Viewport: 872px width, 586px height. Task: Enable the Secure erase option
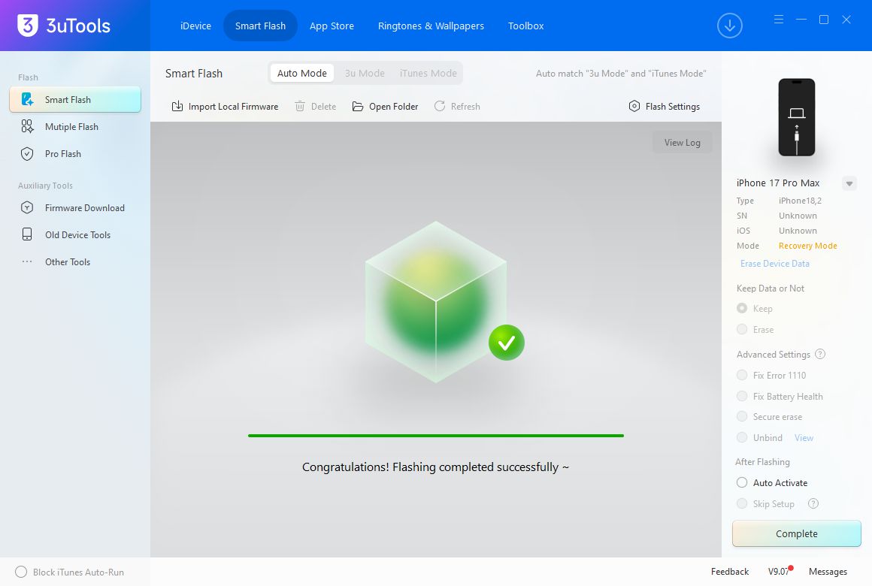click(742, 417)
